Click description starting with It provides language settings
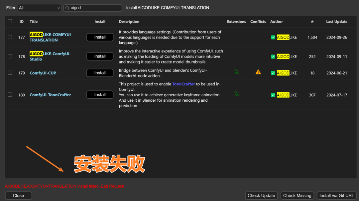This screenshot has height=201, width=359. click(170, 37)
